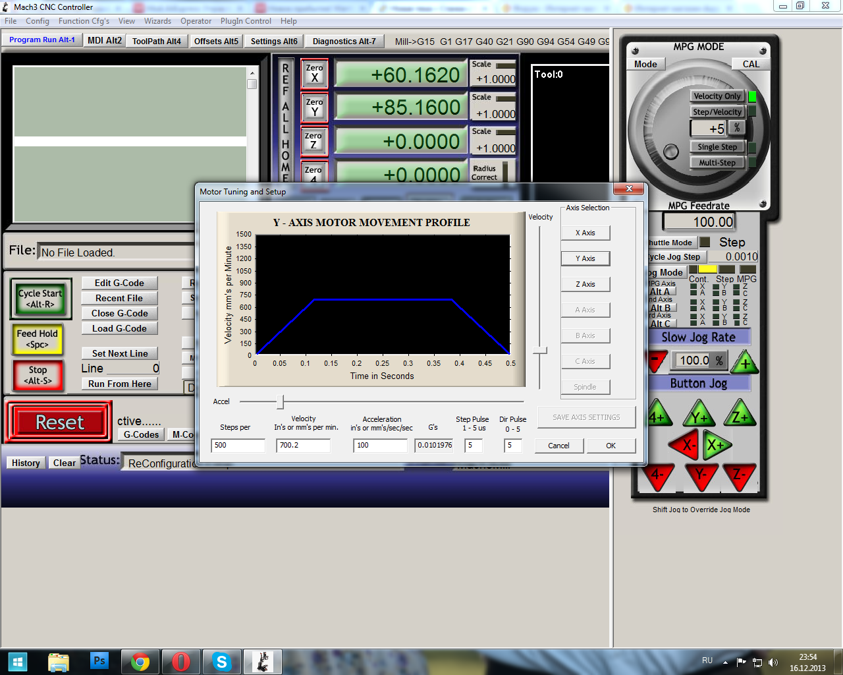Jog Y axis positive with Y+ arrow
This screenshot has width=843, height=675.
click(699, 415)
